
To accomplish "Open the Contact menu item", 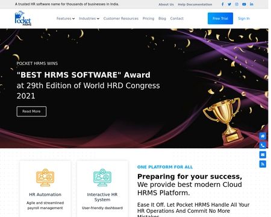I will pyautogui.click(x=177, y=19).
